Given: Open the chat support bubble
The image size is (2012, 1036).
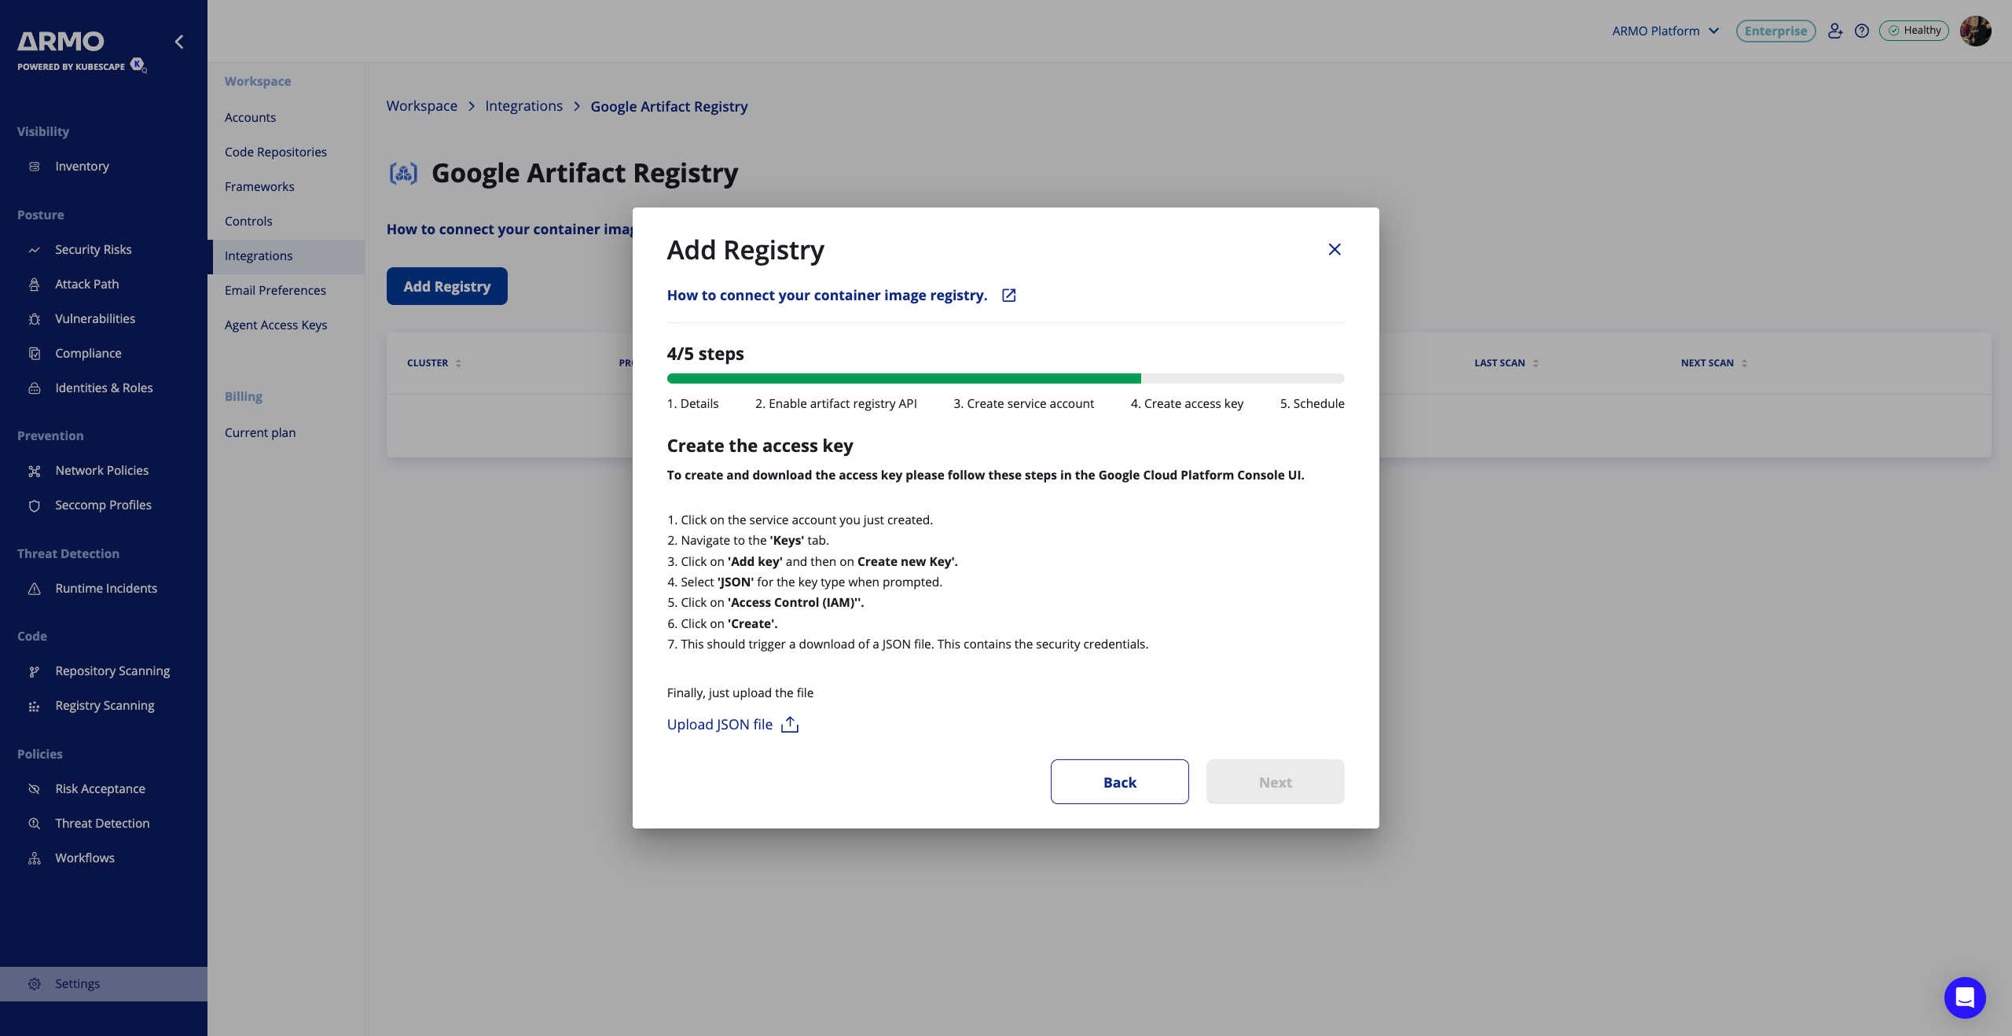Looking at the screenshot, I should click(x=1964, y=997).
